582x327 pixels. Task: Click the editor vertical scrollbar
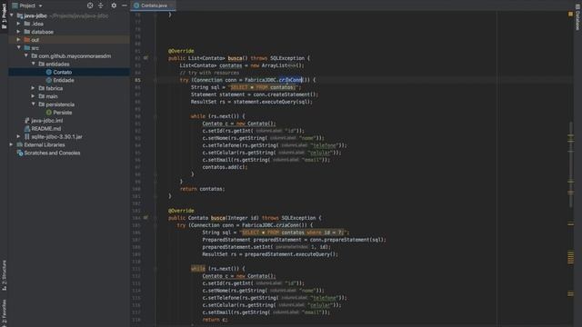tap(570, 165)
